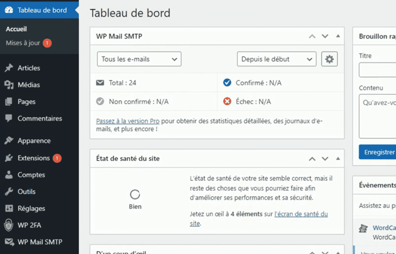Move WP Mail SMTP widget up
Viewport: 396px width, 254px height.
(312, 36)
